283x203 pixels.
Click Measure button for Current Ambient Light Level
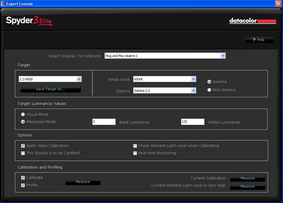click(248, 187)
